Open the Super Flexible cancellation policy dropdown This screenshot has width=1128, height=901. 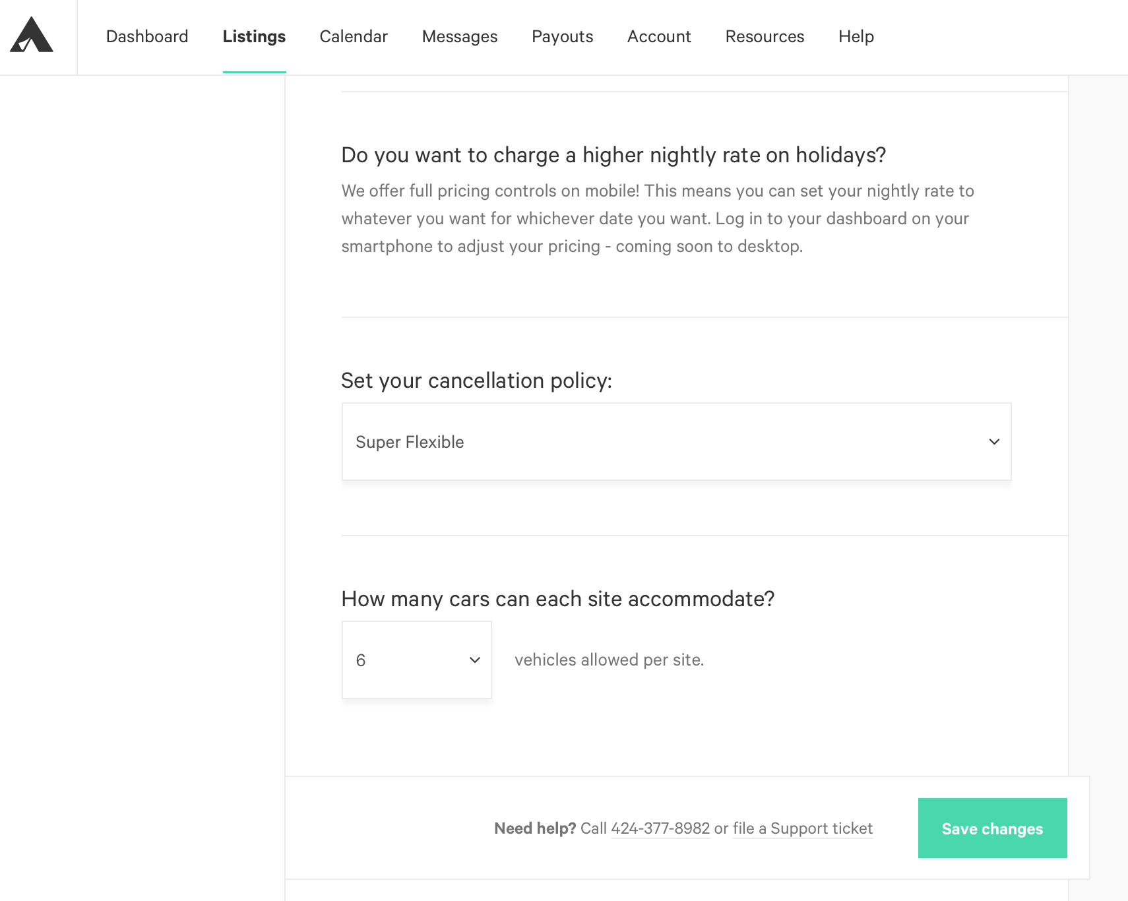(676, 441)
